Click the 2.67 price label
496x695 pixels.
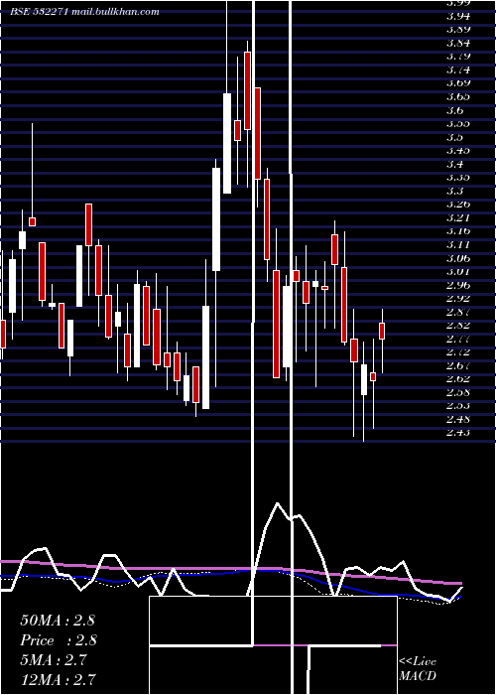pyautogui.click(x=458, y=365)
